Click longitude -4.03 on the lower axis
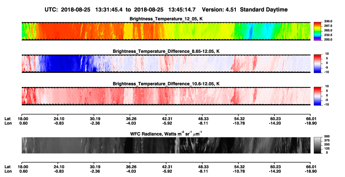Screen dimensions: 345x177 pos(131,171)
